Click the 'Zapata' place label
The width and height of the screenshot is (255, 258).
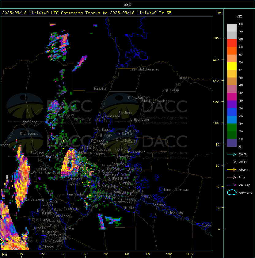click(68, 228)
